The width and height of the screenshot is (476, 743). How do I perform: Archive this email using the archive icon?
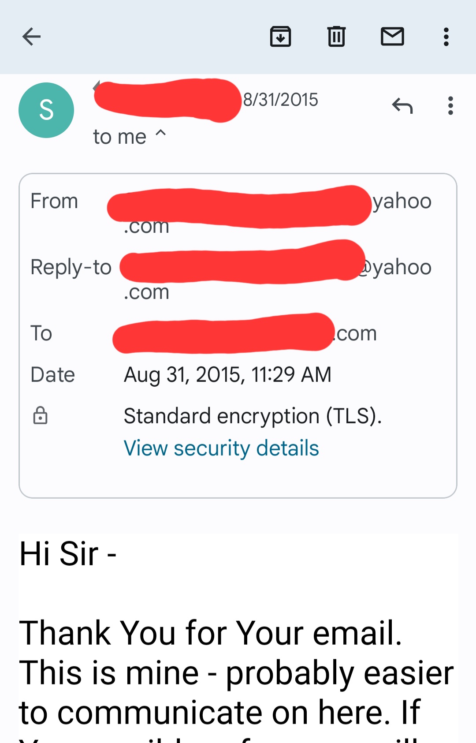280,37
